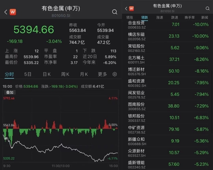Tap the back arrow in right panel
213x170 pixels.
(x=126, y=9)
